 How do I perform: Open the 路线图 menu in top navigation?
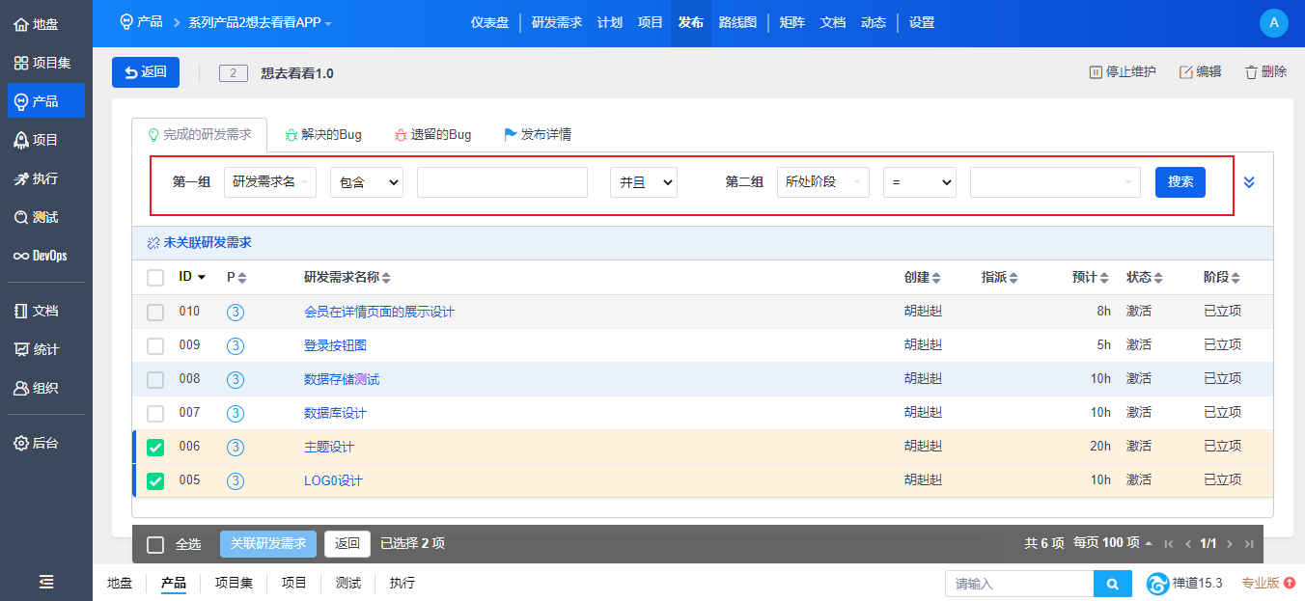pos(737,22)
